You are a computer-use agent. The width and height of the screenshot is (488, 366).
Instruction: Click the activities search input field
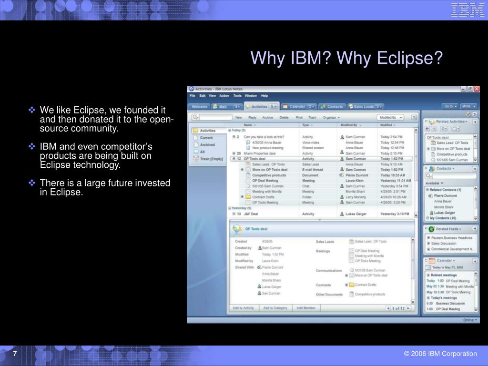216,117
